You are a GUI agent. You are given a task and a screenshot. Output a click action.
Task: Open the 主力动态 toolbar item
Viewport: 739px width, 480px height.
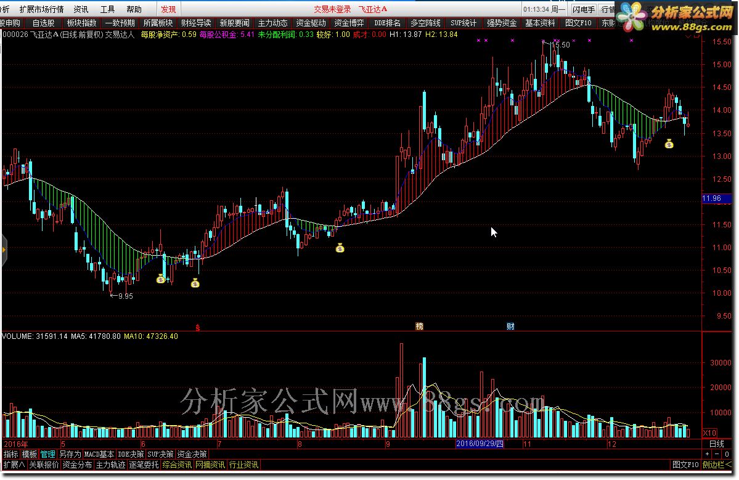[272, 23]
